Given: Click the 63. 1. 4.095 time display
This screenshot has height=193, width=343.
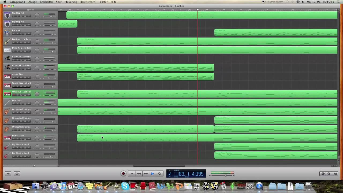Looking at the screenshot, I should (x=191, y=174).
